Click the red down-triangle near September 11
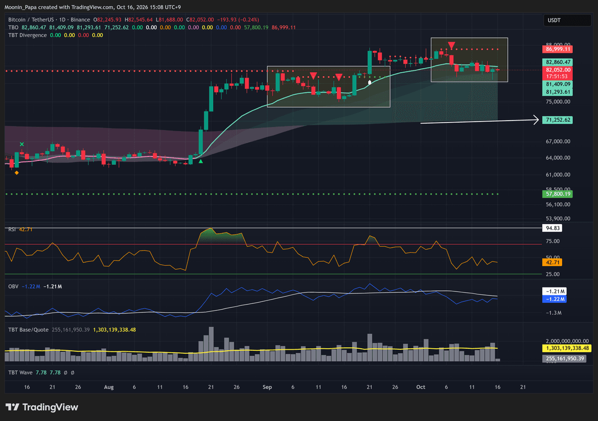This screenshot has height=421, width=598. coord(312,76)
